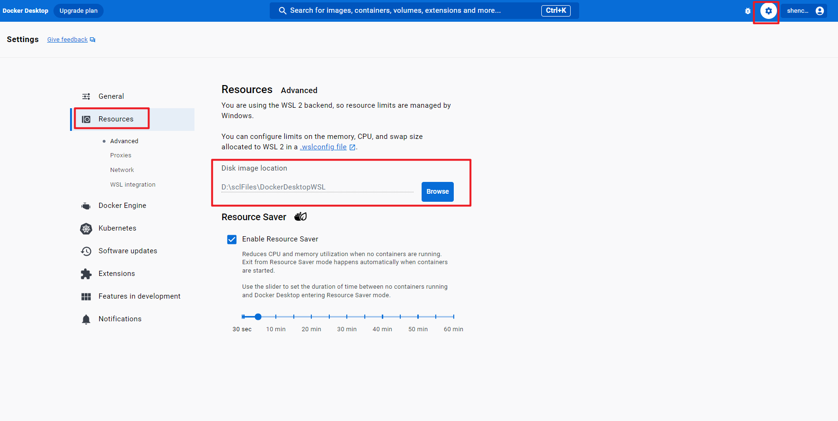This screenshot has height=421, width=838.
Task: Open settings via the gear icon
Action: [x=768, y=11]
